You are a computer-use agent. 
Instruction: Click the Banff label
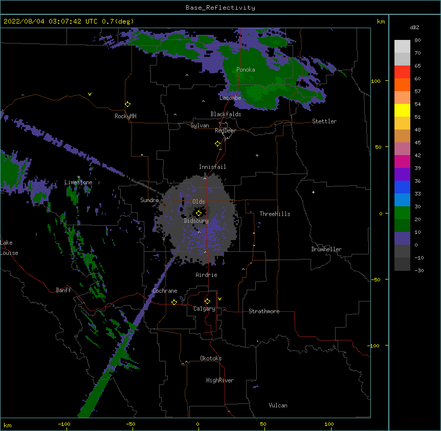(63, 290)
